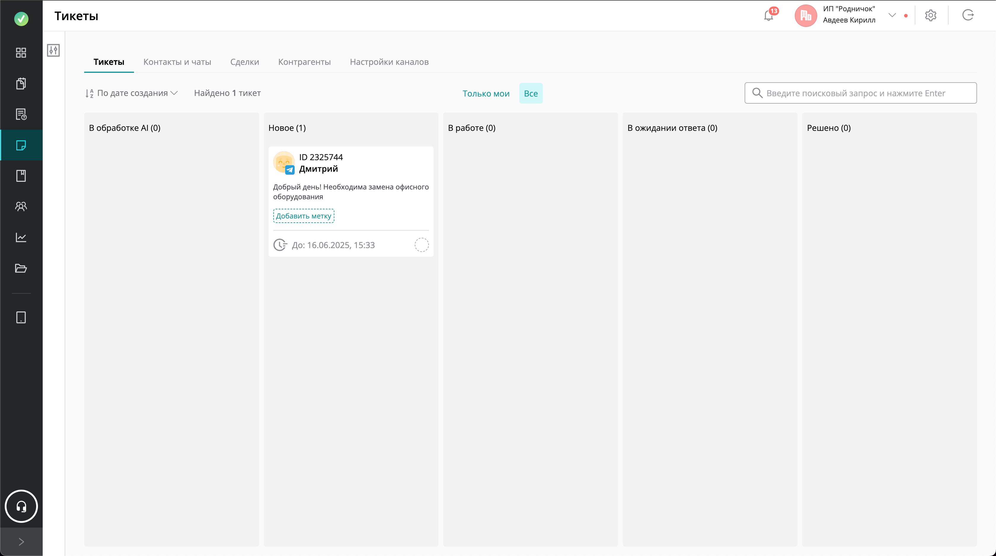The image size is (996, 556).
Task: Click the logout icon
Action: pyautogui.click(x=968, y=15)
